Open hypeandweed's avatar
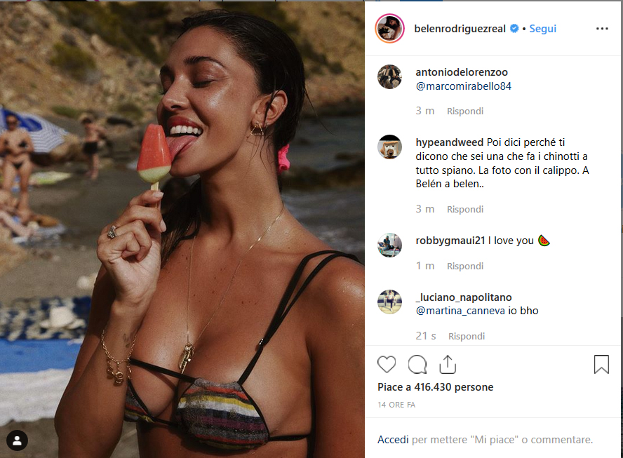The height and width of the screenshot is (458, 623). [x=389, y=147]
